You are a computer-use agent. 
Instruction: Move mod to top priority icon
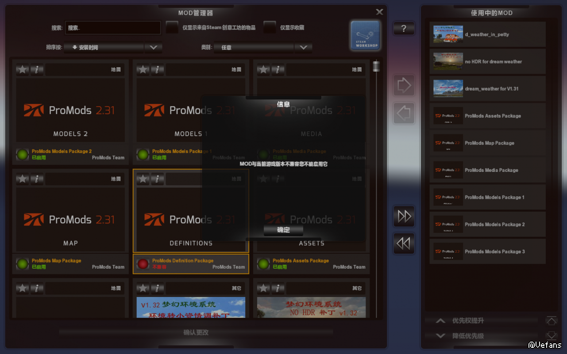pyautogui.click(x=551, y=321)
